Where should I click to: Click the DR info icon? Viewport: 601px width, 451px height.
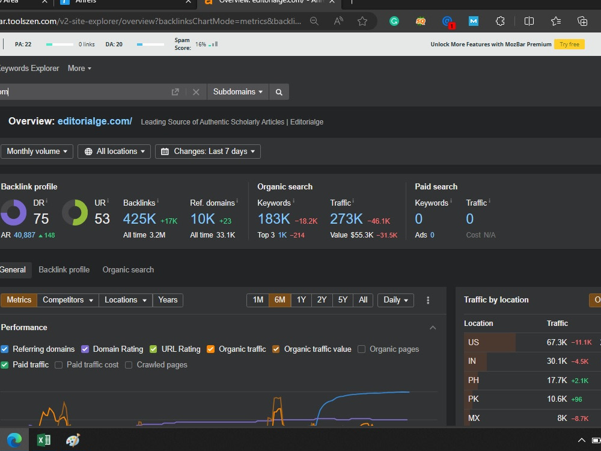47,201
